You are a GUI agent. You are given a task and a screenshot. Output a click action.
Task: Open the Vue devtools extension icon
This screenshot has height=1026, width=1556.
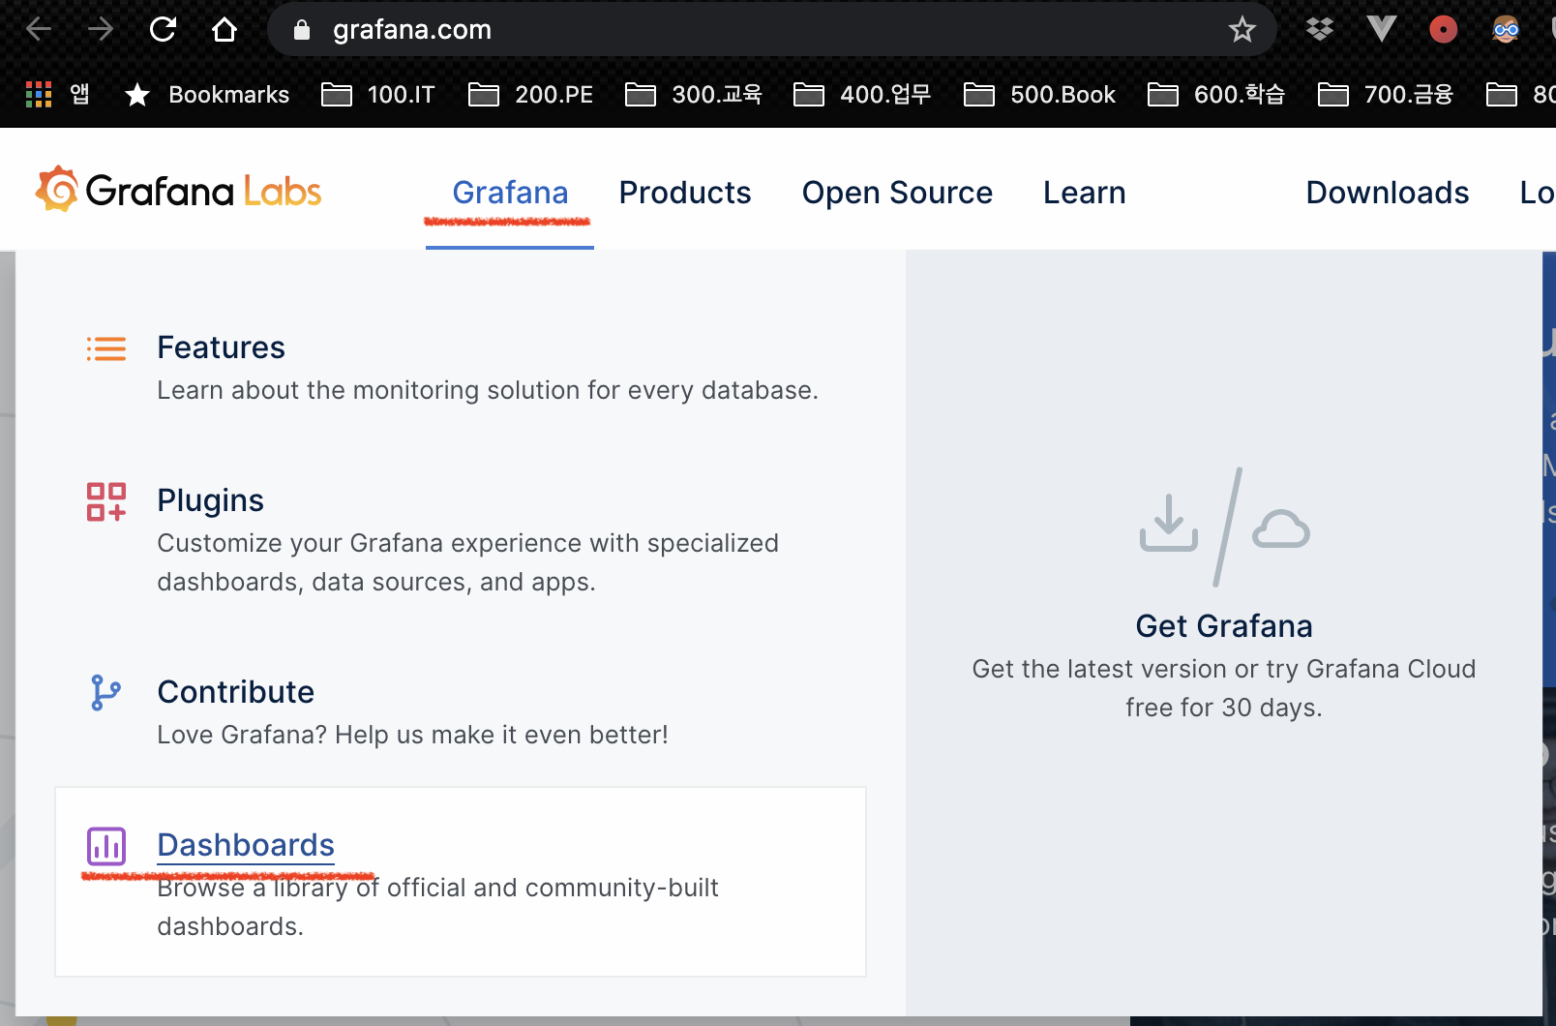1382,30
